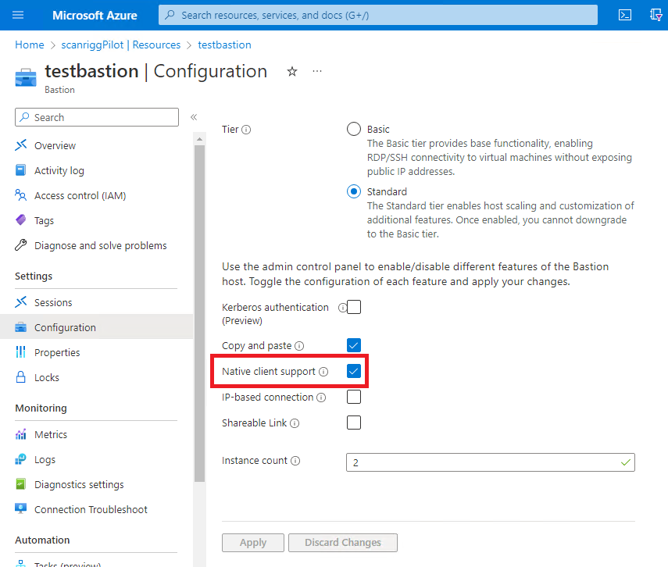
Task: Click the Properties icon in the sidebar
Action: [x=21, y=352]
